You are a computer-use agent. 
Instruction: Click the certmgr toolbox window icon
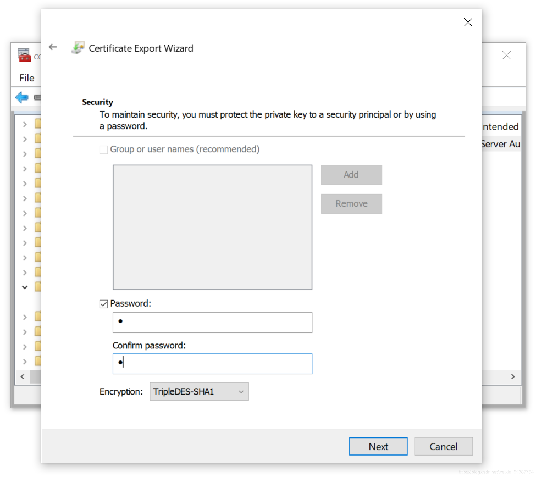(24, 55)
